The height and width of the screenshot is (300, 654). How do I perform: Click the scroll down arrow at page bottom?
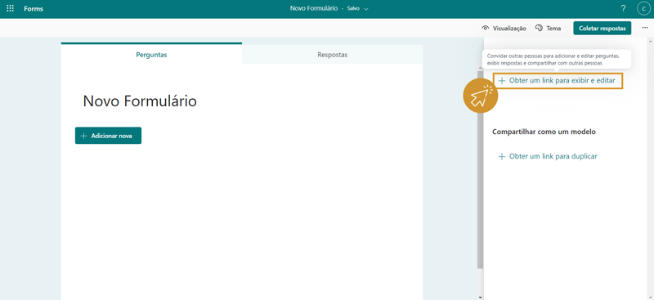click(x=481, y=297)
